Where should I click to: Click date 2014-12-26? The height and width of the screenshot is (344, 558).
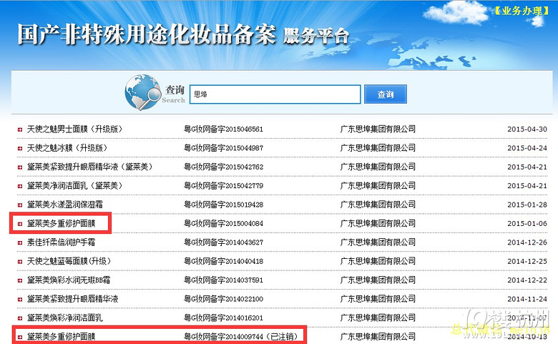[x=527, y=242]
